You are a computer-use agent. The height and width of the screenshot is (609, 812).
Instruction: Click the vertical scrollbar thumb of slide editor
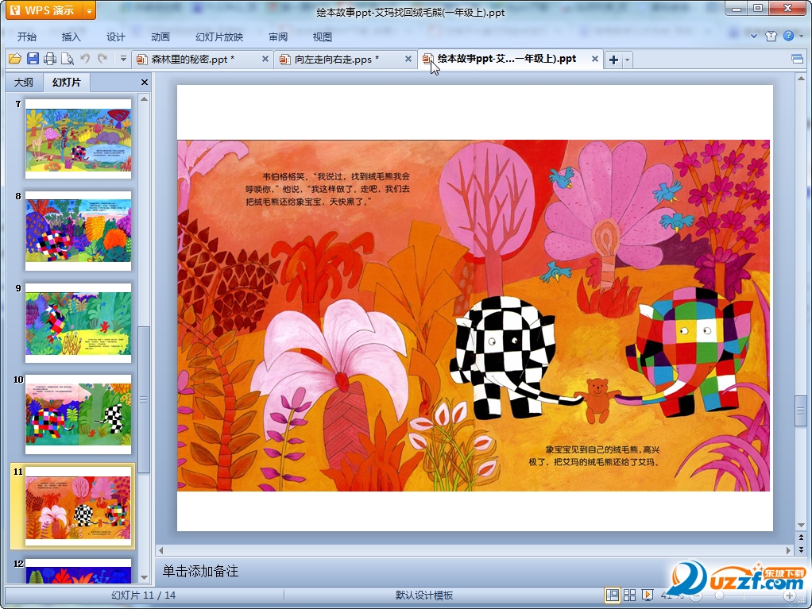click(801, 410)
